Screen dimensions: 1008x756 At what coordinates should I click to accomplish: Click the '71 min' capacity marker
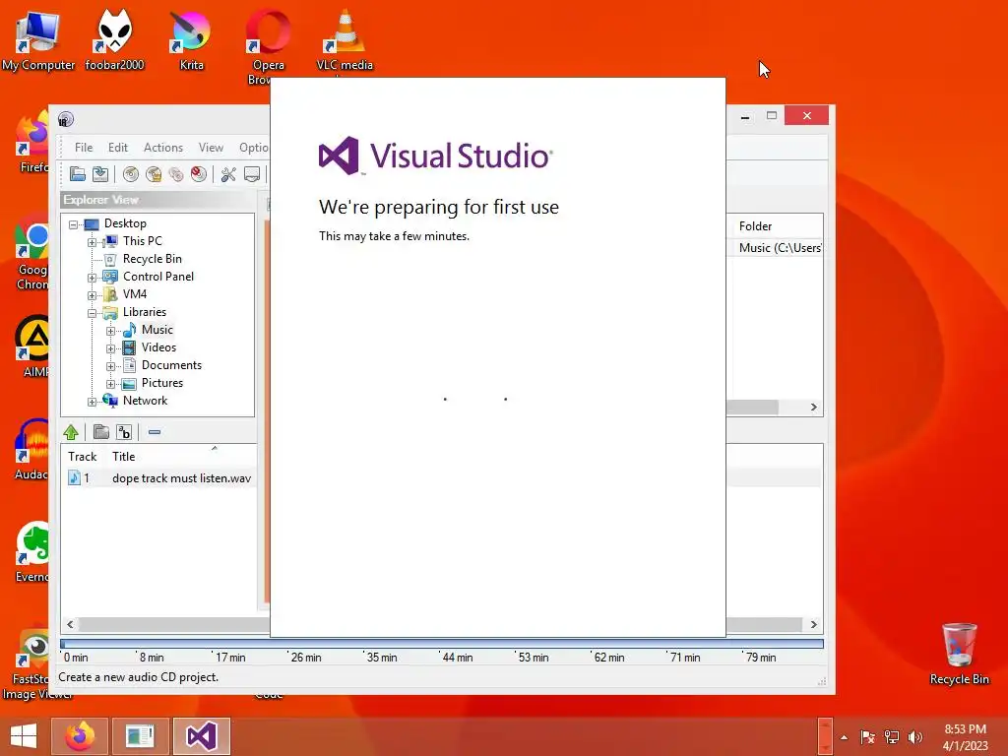tap(685, 657)
